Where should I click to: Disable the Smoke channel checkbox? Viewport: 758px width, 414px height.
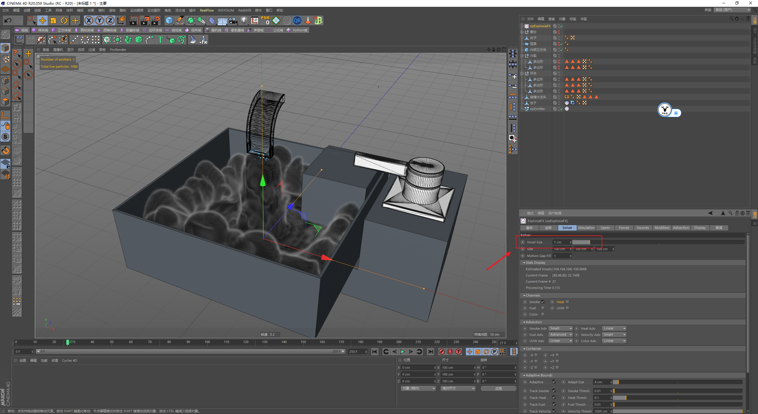coord(543,302)
